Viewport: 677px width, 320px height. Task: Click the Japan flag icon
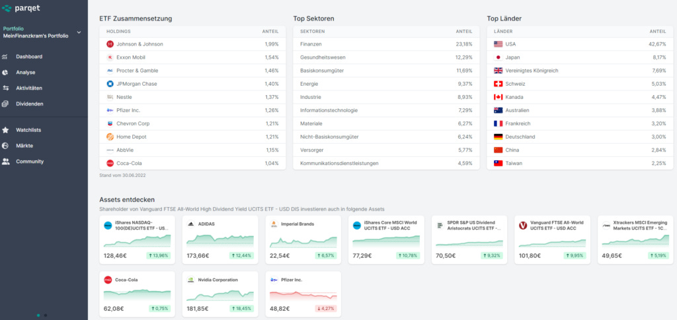click(498, 57)
